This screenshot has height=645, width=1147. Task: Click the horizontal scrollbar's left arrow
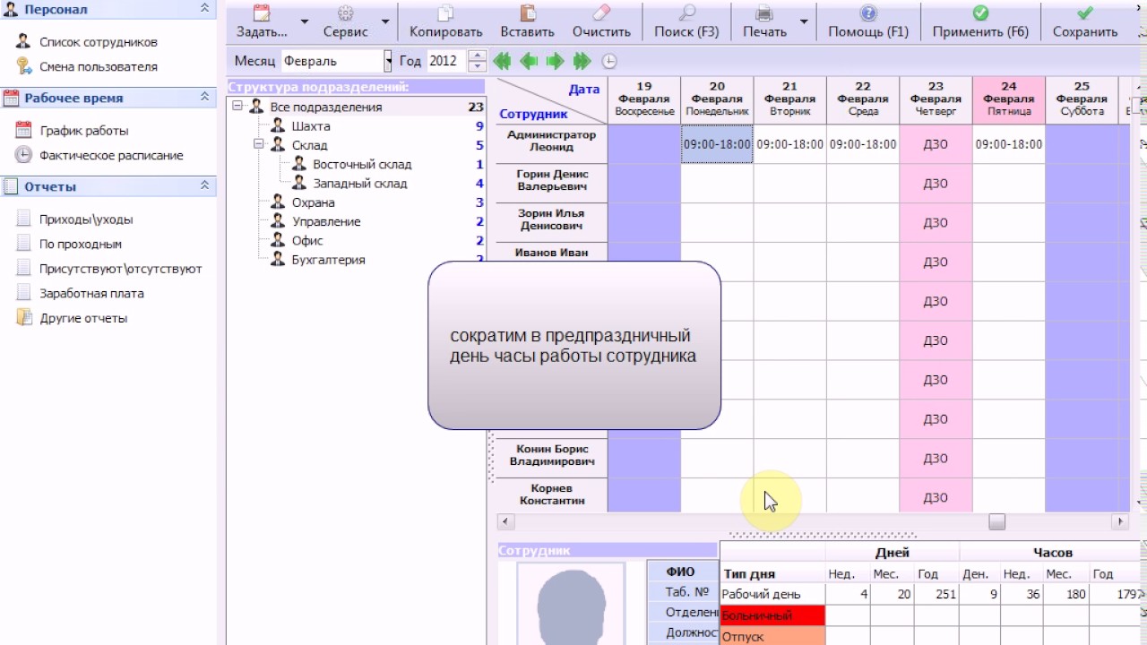505,521
